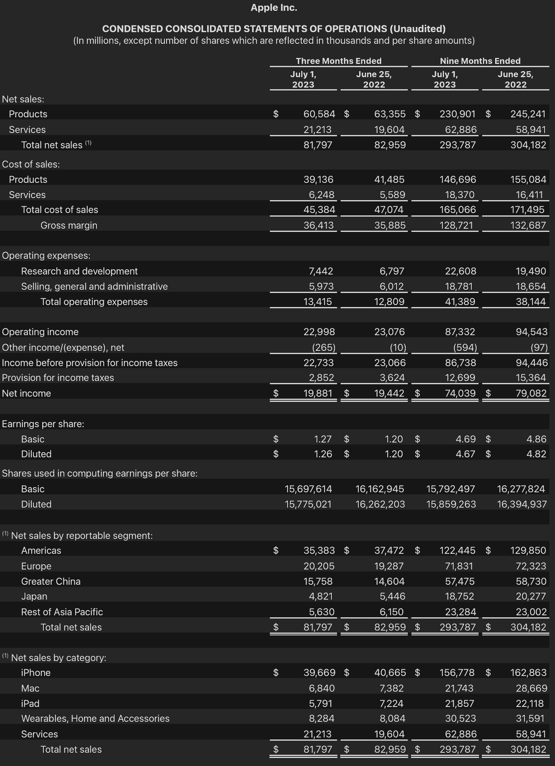This screenshot has height=766, width=555.
Task: Click 'Net sales by category:' heading
Action: (59, 658)
